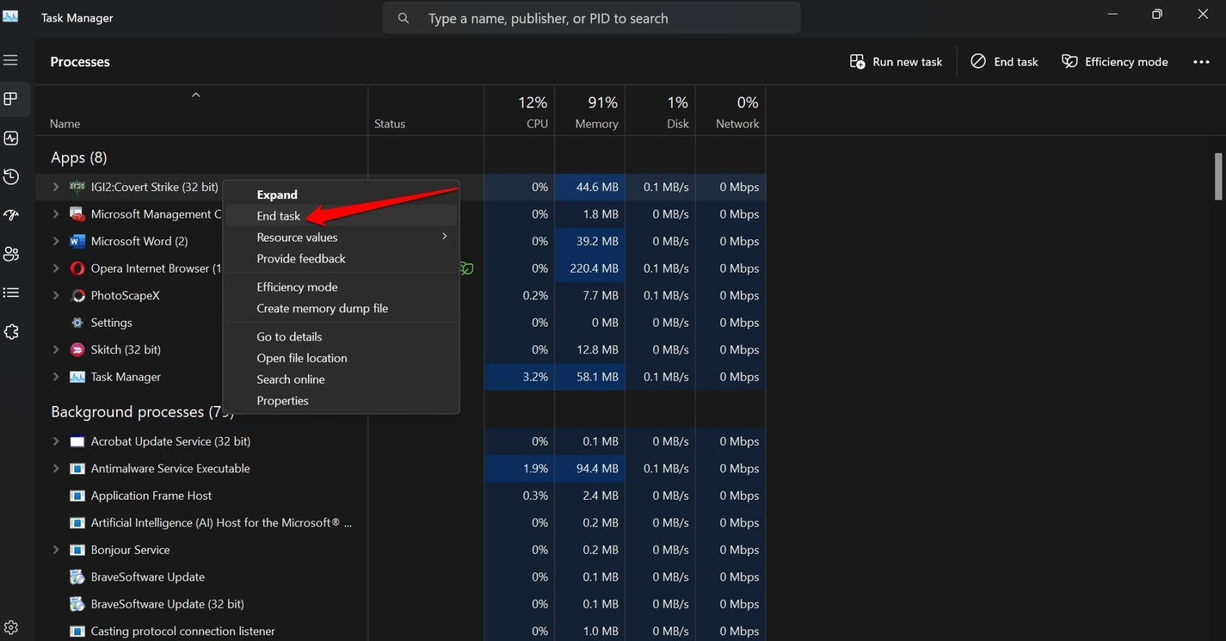Viewport: 1226px width, 641px height.
Task: Open the Details page list icon
Action: 12,293
